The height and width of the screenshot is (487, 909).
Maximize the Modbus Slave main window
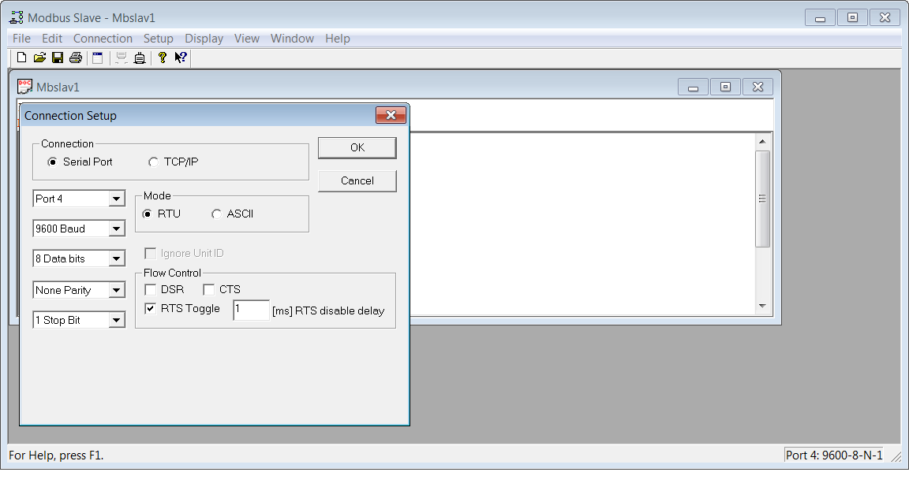pos(853,18)
